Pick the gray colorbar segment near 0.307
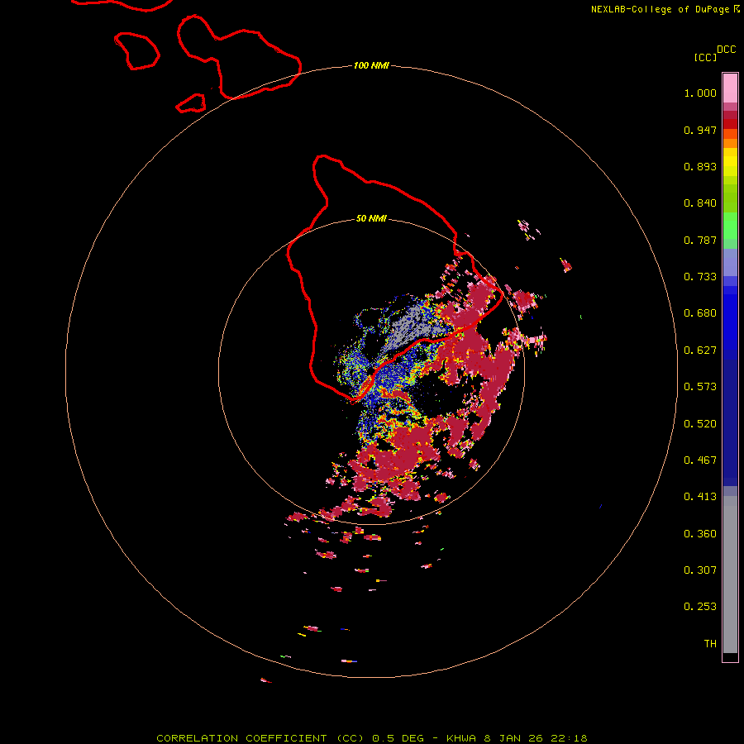Screen dimensions: 744x744 coord(730,575)
